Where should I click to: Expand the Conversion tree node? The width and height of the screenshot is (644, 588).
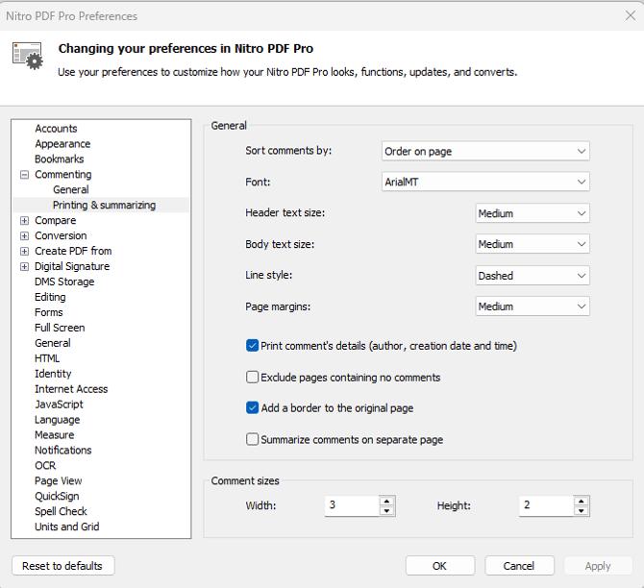[x=25, y=235]
